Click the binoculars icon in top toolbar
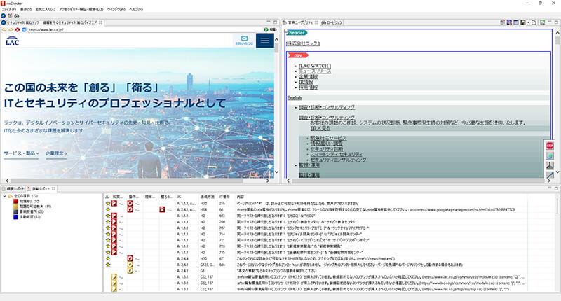Screen dimensions: 561x301 [x=16, y=15]
